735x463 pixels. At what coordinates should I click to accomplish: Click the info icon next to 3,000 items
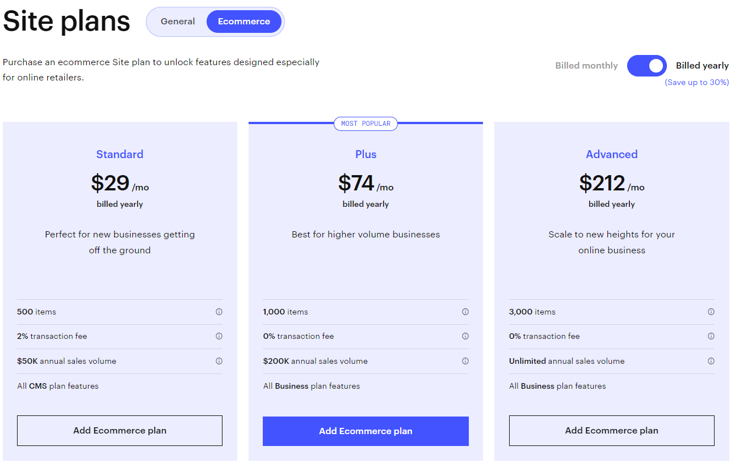[x=711, y=312]
